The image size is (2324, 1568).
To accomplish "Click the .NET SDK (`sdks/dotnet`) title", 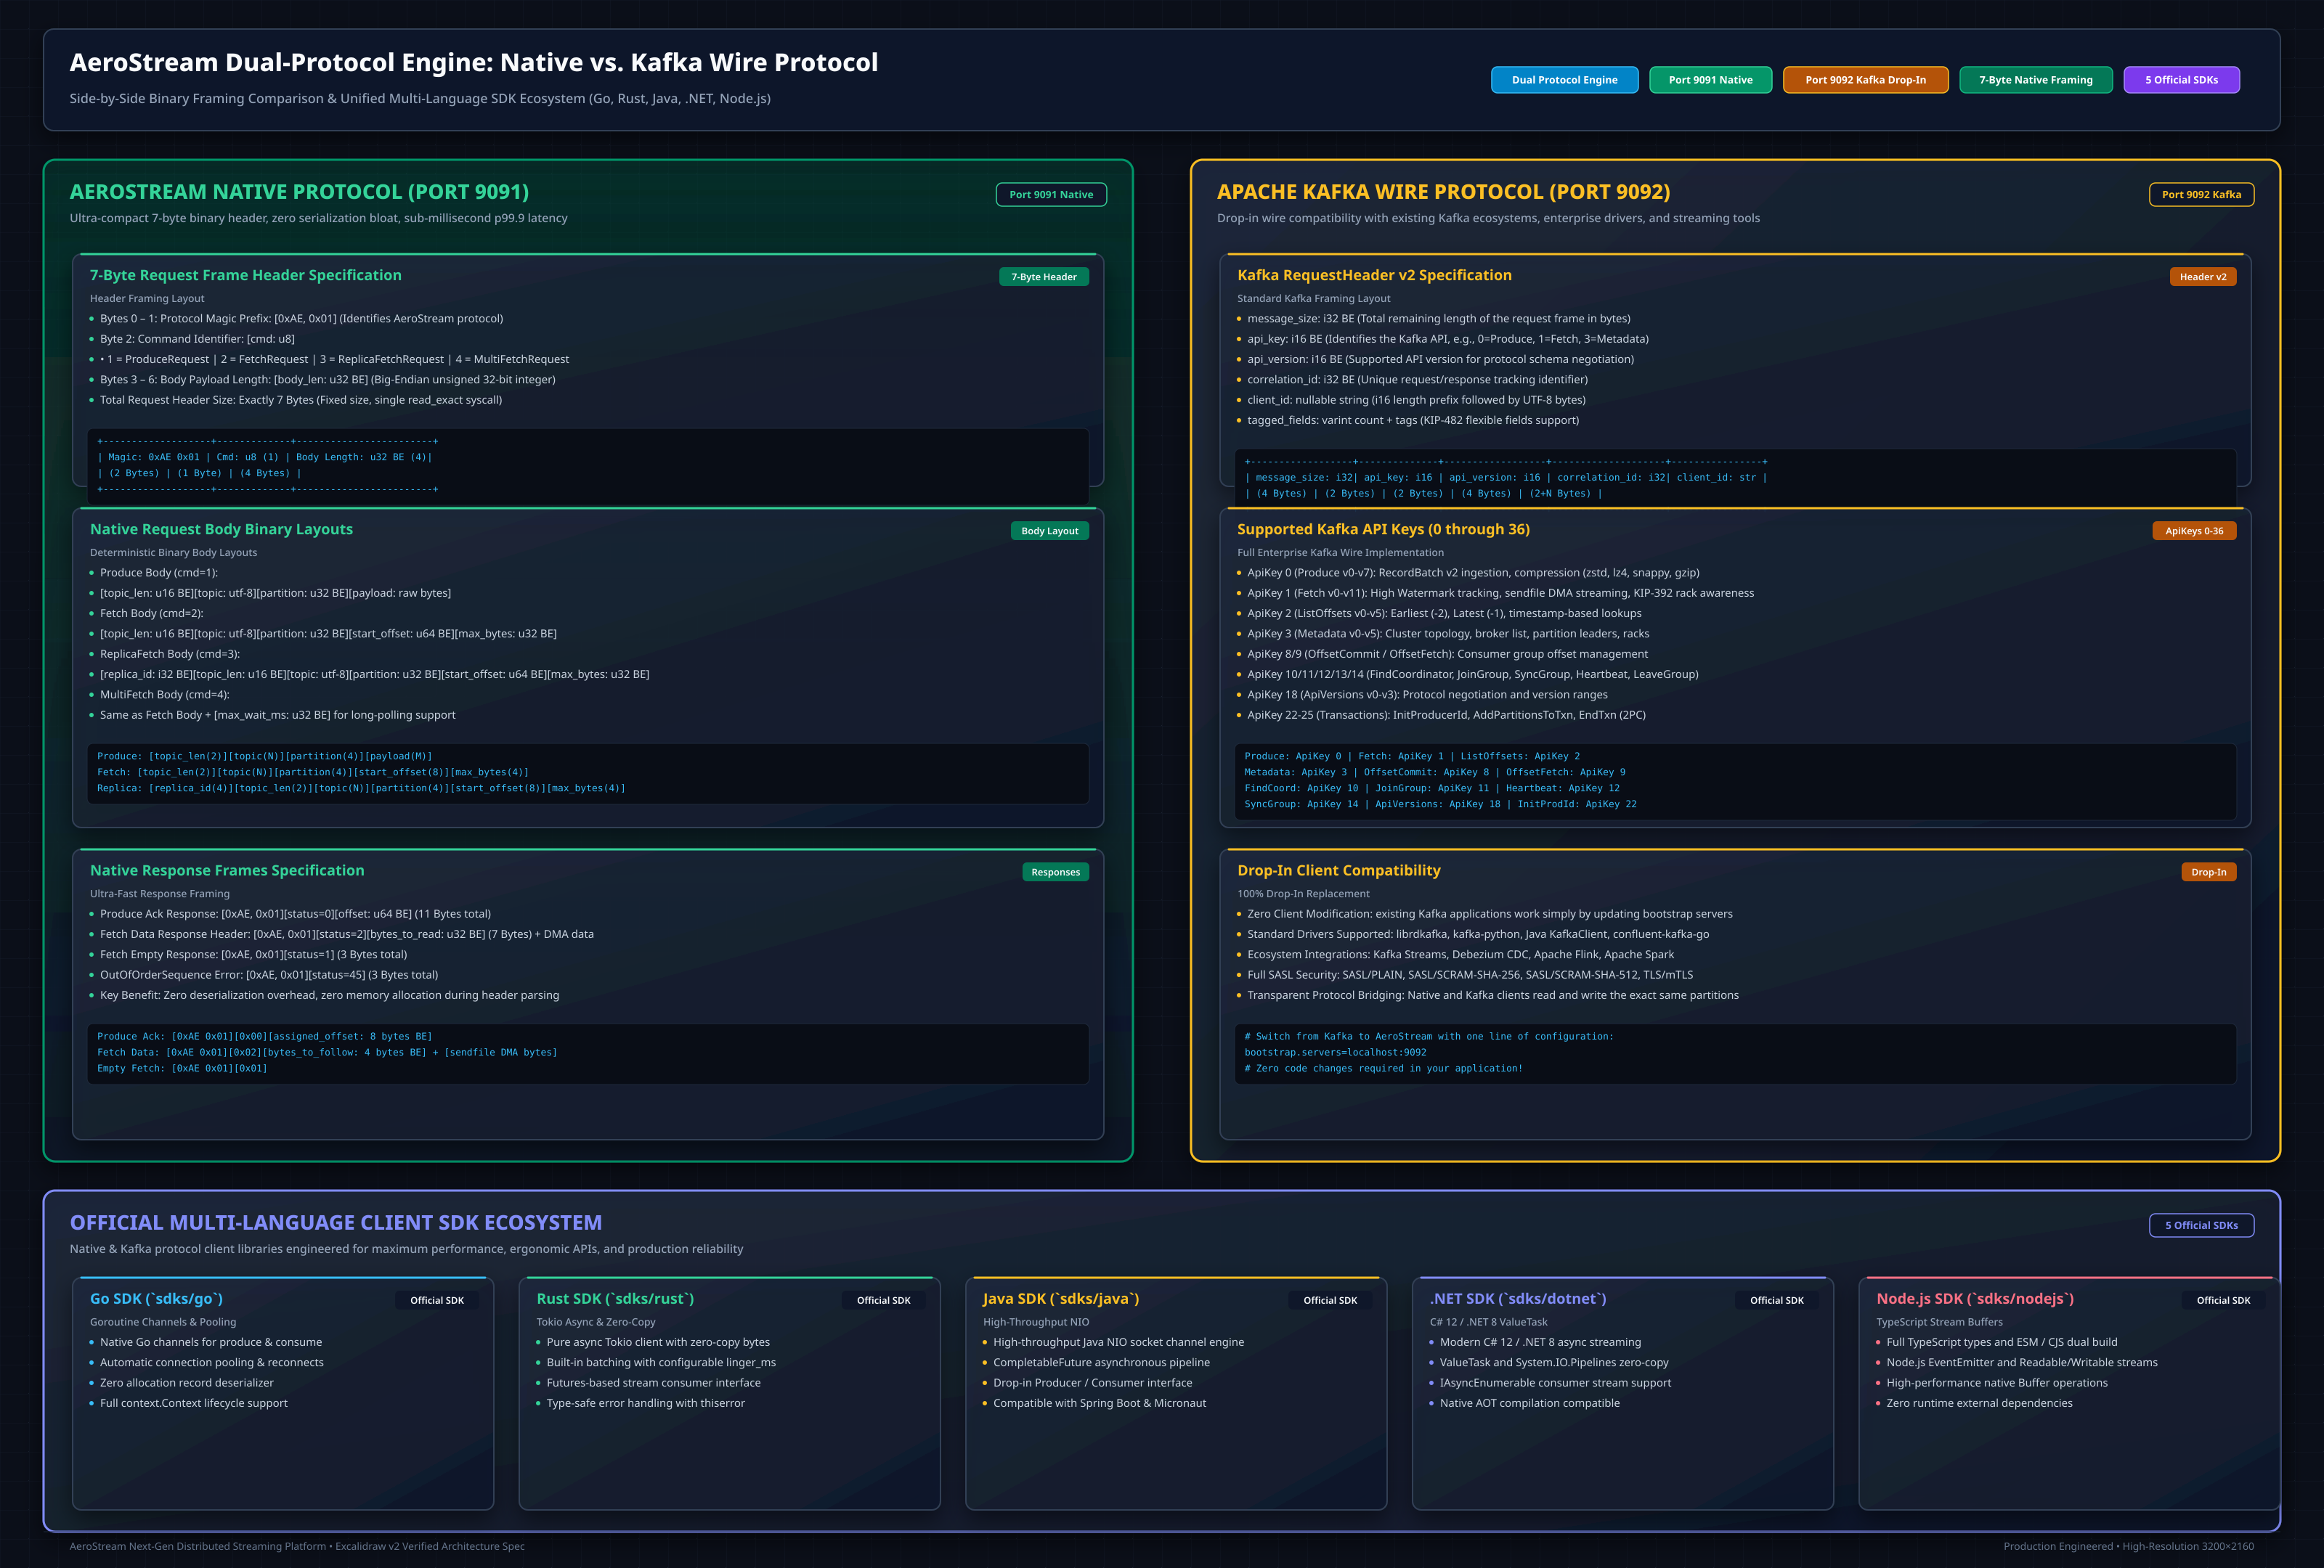I will [x=1517, y=1298].
